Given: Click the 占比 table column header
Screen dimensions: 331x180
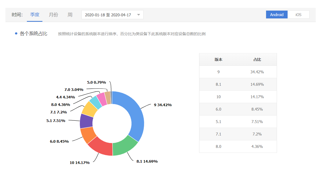Looking at the screenshot, I should (x=257, y=59).
